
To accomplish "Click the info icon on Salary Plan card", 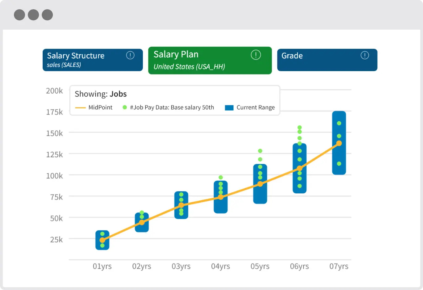I will tap(256, 55).
